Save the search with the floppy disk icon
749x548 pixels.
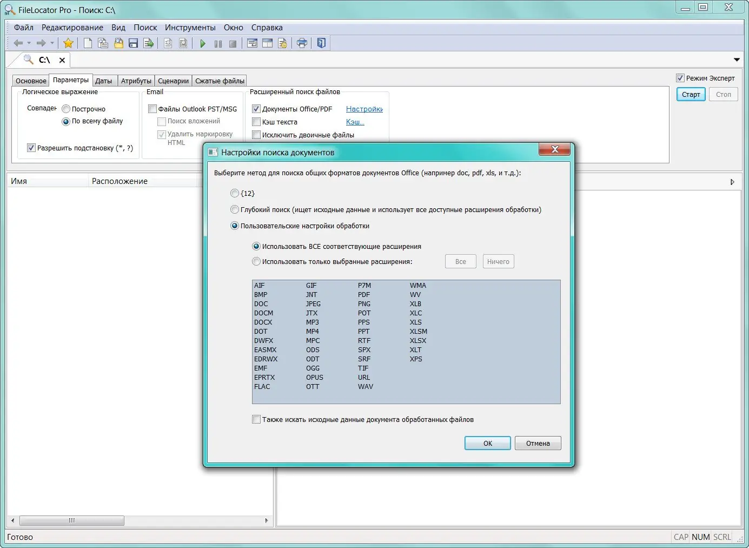click(x=133, y=43)
